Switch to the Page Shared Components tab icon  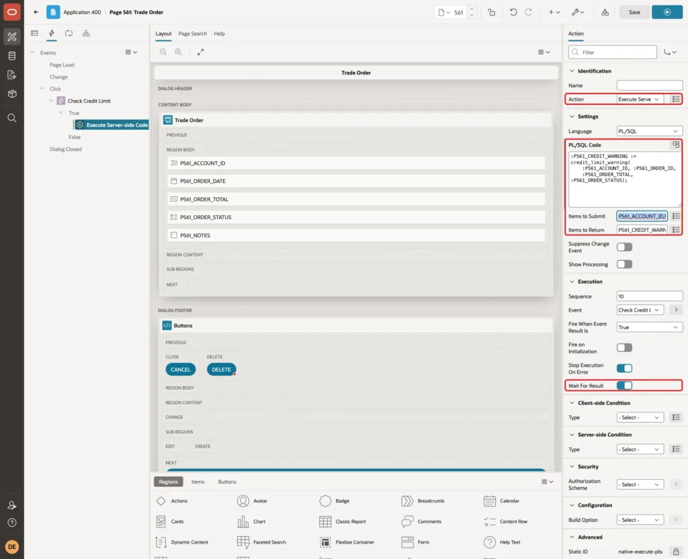point(86,34)
